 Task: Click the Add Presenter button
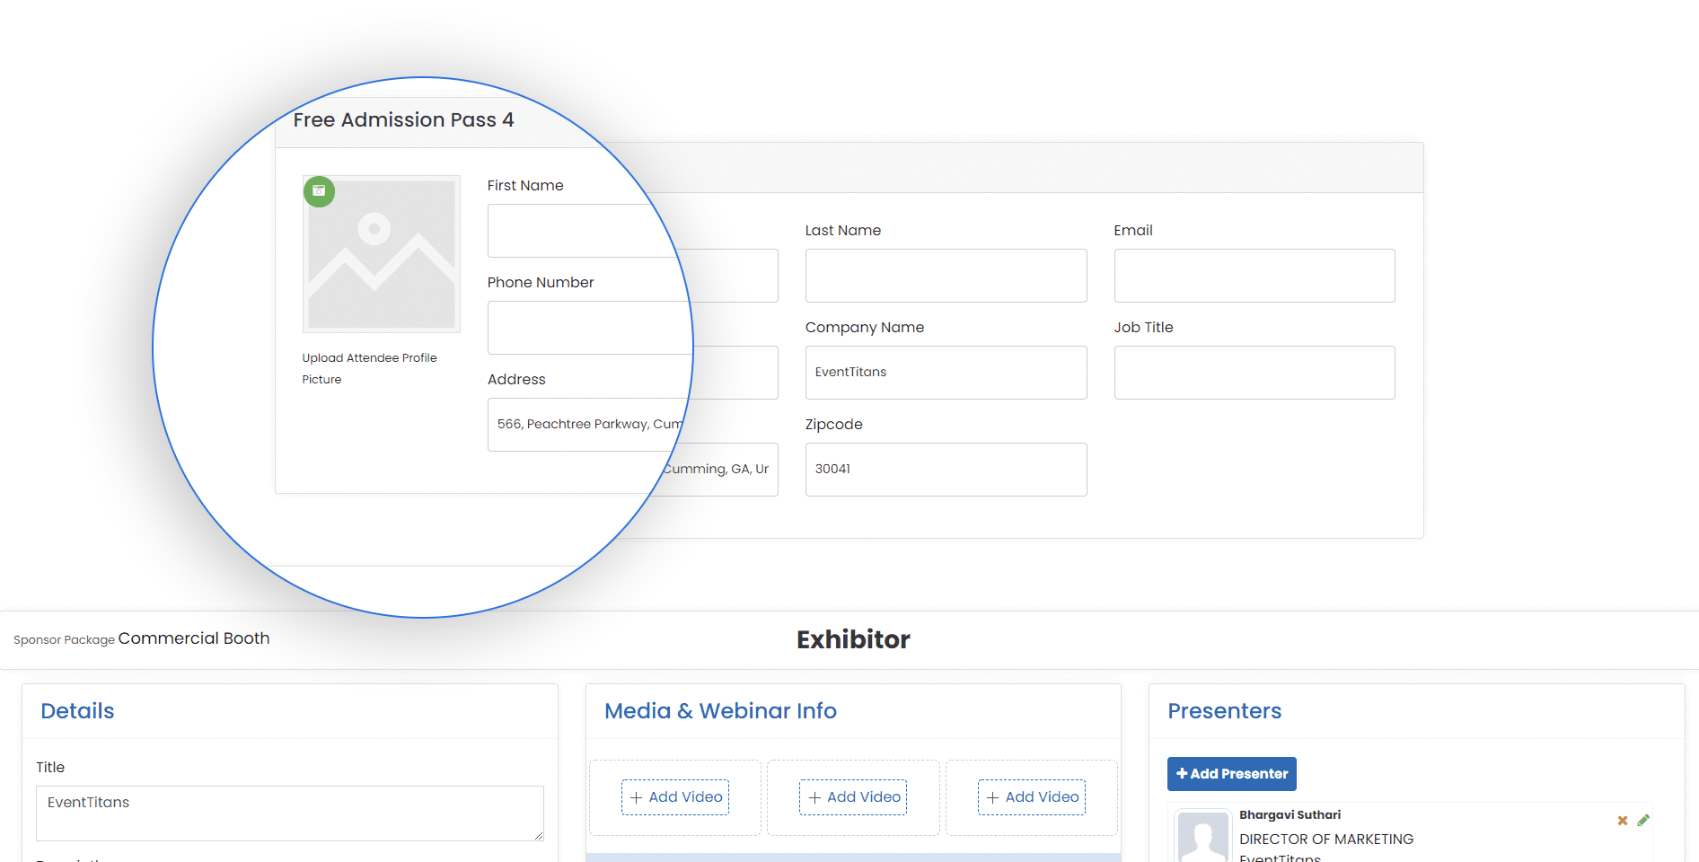[1231, 774]
